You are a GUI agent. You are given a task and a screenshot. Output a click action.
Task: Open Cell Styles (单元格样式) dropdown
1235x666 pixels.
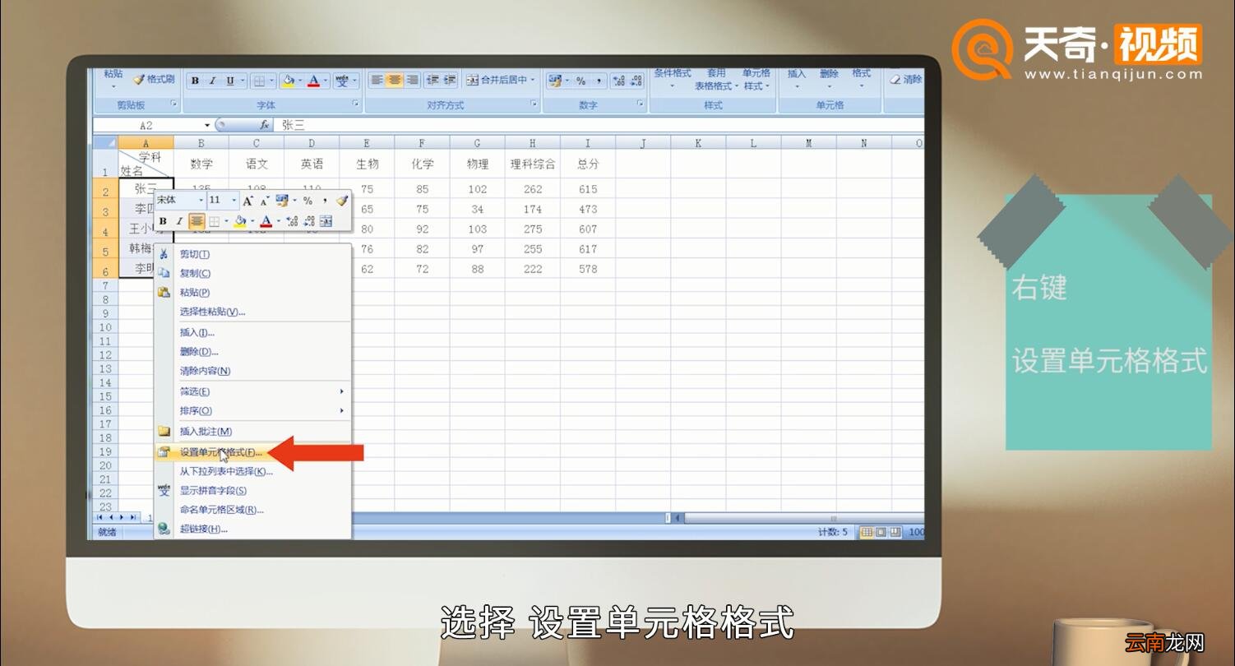(x=756, y=79)
